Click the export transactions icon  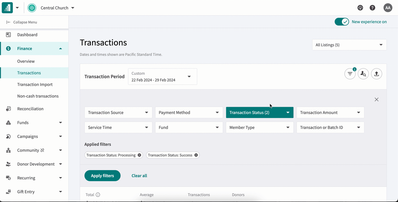(377, 74)
